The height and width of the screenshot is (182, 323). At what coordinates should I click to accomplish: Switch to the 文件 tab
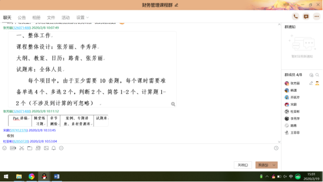click(x=51, y=18)
